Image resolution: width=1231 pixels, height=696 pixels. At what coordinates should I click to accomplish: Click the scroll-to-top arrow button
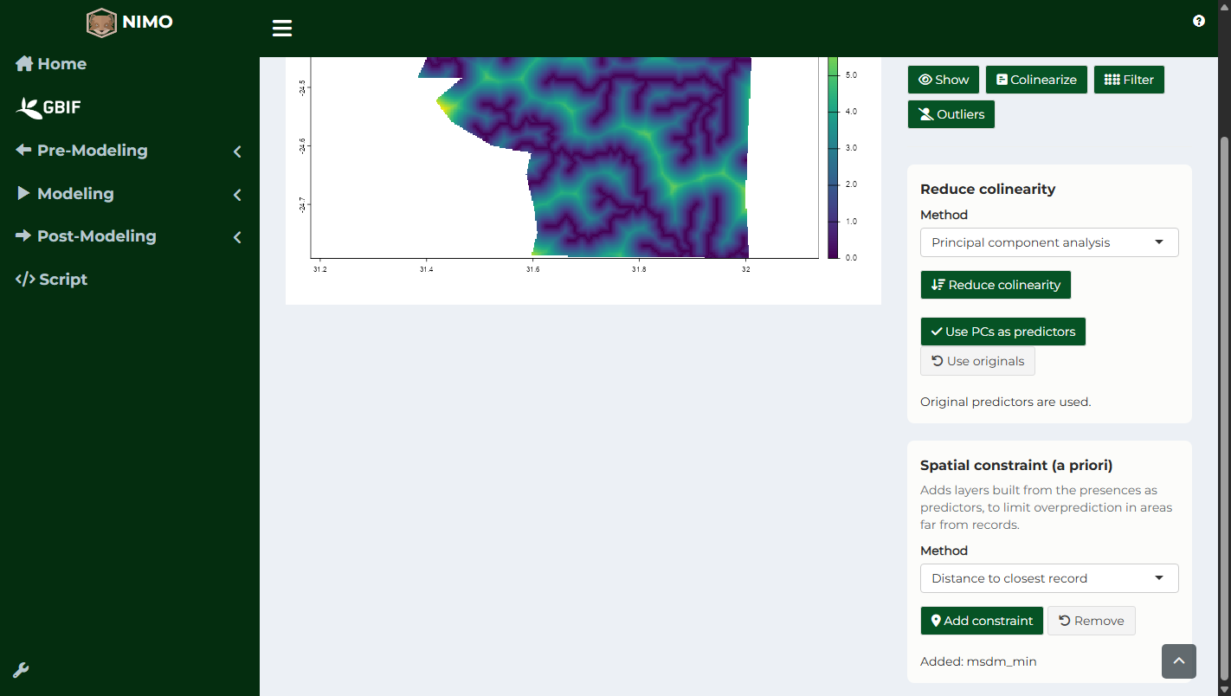[x=1179, y=661]
